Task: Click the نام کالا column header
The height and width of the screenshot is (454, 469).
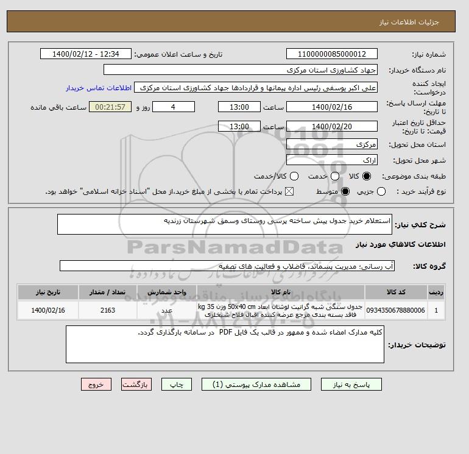Action: (x=281, y=292)
